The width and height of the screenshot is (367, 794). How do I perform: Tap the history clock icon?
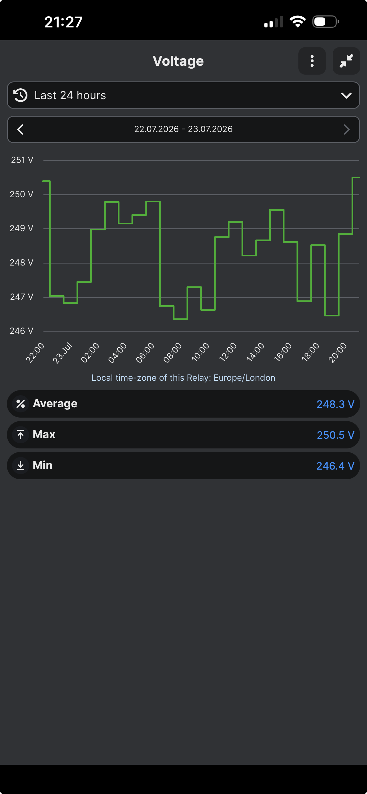tap(21, 95)
